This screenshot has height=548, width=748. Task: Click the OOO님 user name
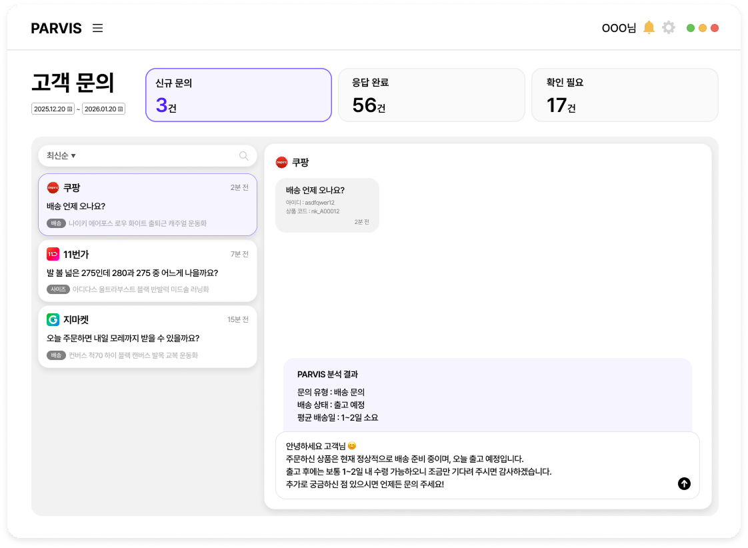[x=619, y=28]
